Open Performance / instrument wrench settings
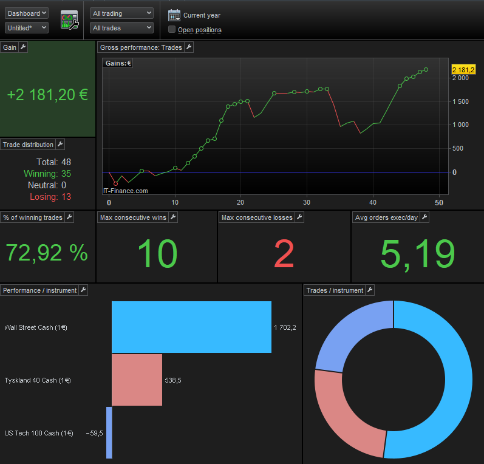The height and width of the screenshot is (464, 484). [83, 290]
